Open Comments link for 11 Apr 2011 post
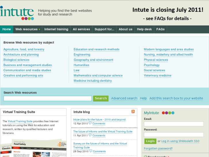Viewport: 209px width, 157px height. click(x=99, y=135)
